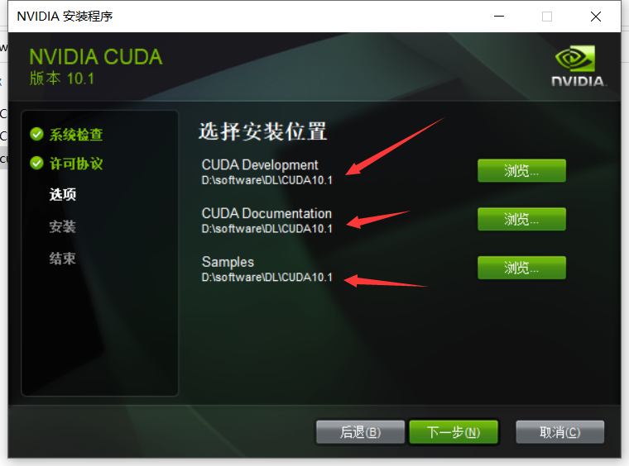Click the CUDA Documentation install path text
Screen dimensions: 629x466
pos(266,229)
